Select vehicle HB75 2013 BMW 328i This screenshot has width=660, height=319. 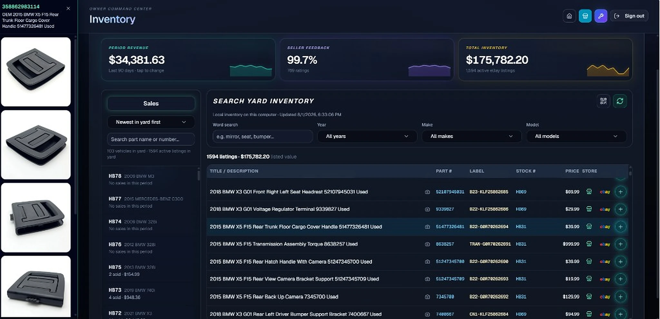pos(150,271)
